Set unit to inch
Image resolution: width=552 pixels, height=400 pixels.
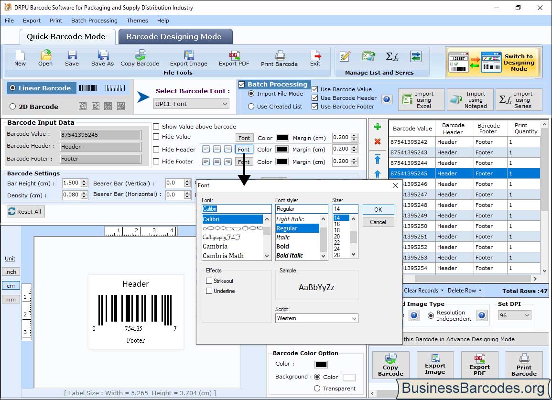coord(11,272)
